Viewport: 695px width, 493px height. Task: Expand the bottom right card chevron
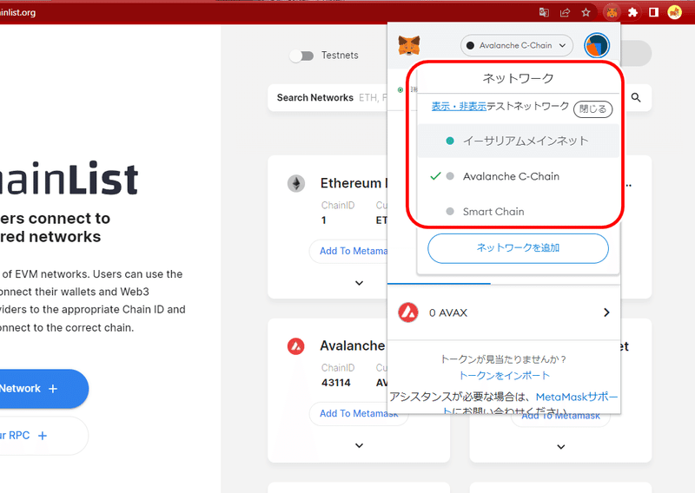pos(561,447)
